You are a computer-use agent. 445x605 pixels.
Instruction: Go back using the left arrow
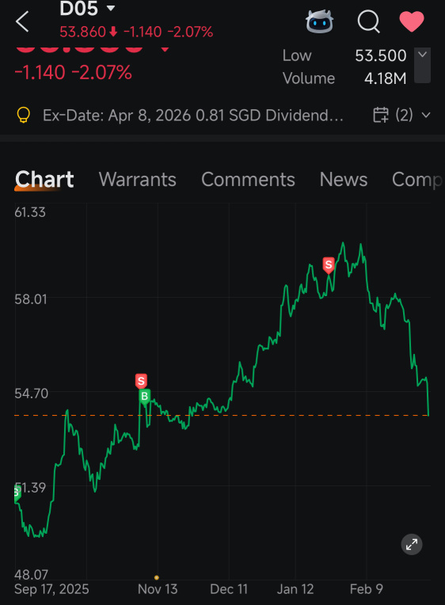coord(22,21)
